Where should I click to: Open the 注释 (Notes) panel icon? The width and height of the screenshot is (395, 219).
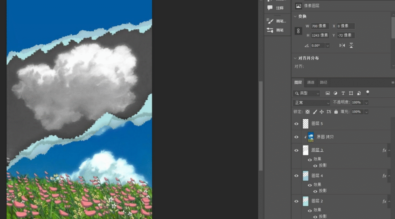[x=270, y=8]
